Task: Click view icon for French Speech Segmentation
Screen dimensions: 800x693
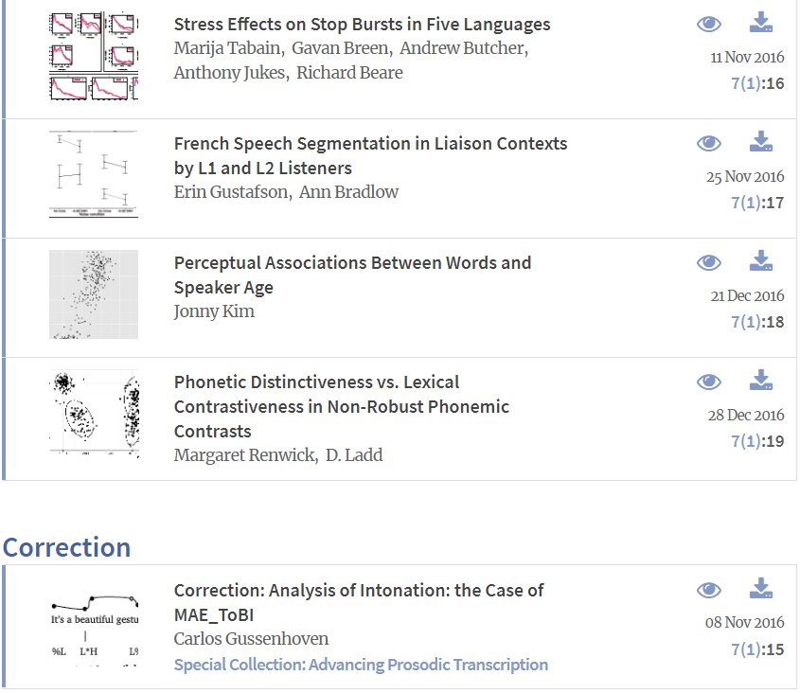Action: (709, 144)
